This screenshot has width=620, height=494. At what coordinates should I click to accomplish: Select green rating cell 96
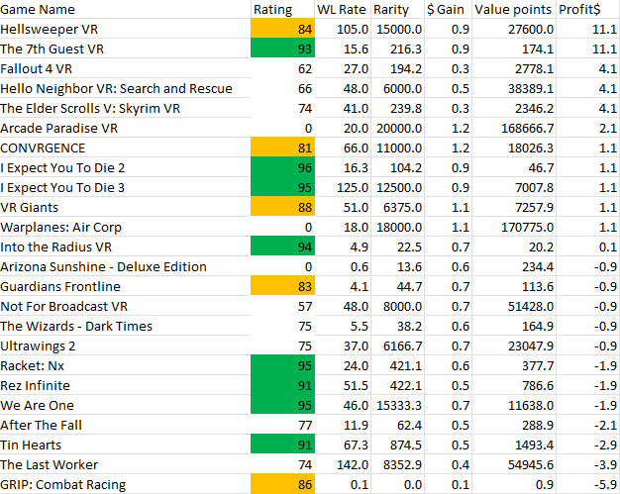pyautogui.click(x=282, y=167)
